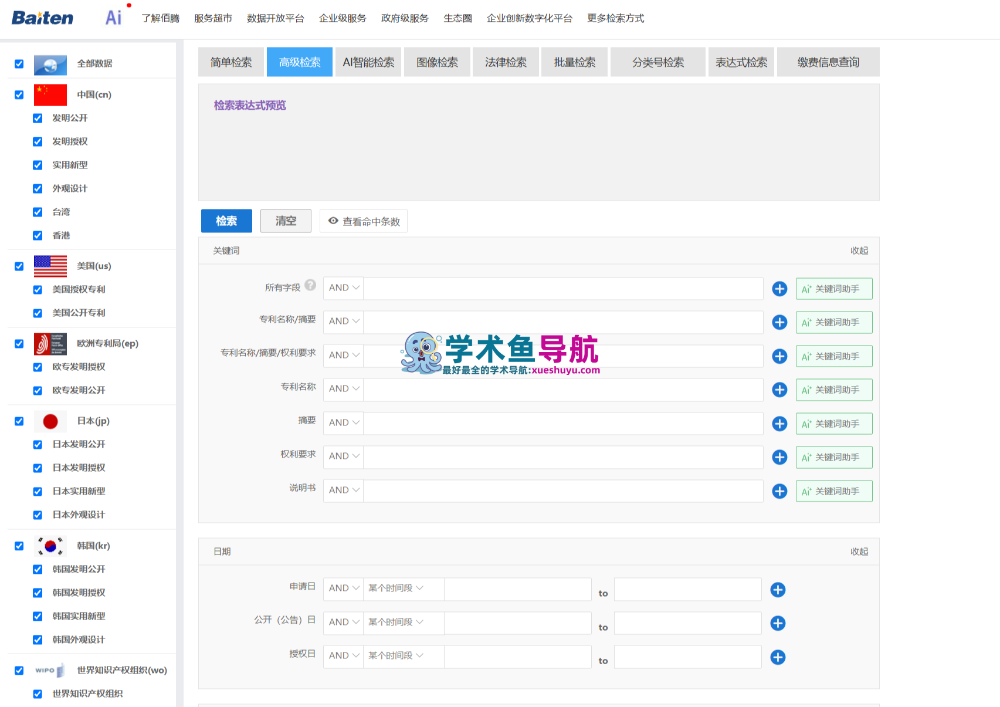1000x707 pixels.
Task: Click the China flag icon
Action: point(50,95)
